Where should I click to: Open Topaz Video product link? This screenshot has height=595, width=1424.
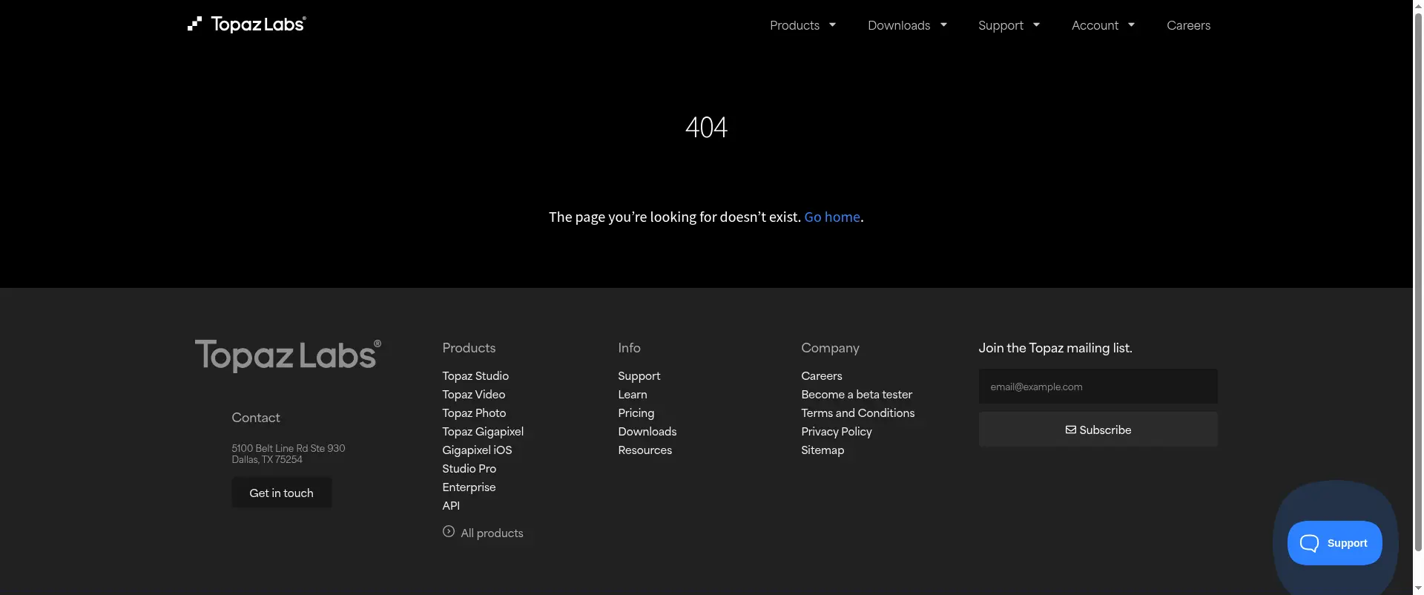click(473, 395)
